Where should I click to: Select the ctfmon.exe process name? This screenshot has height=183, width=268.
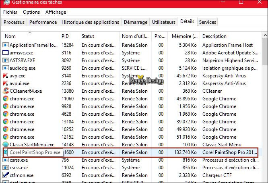click(x=22, y=175)
